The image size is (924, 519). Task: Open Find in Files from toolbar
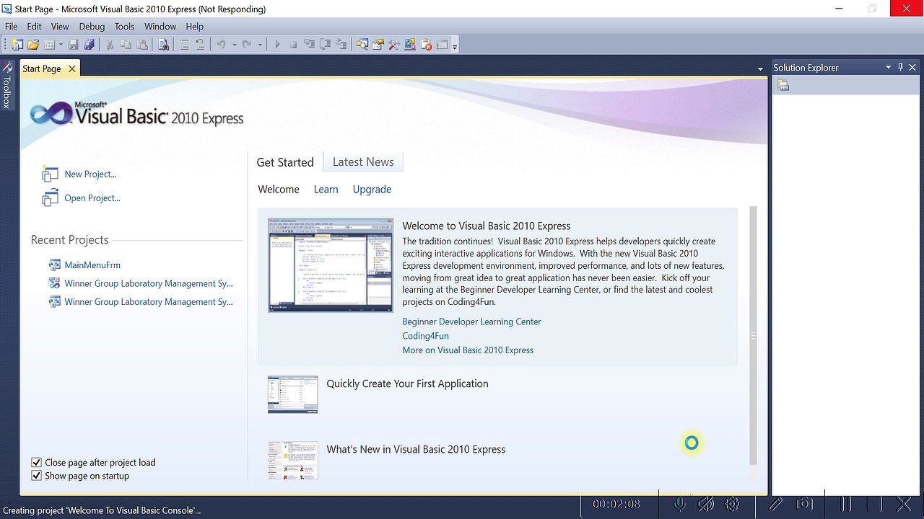[x=164, y=45]
